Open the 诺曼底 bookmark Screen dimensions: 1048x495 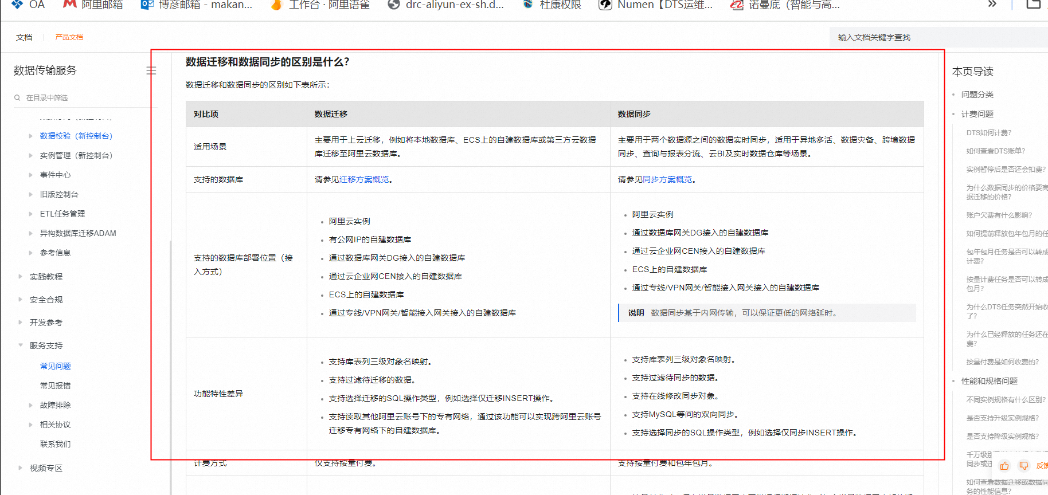785,5
